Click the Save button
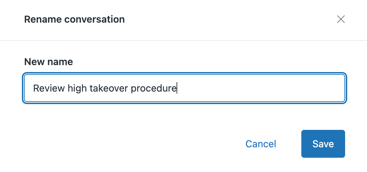This screenshot has height=172, width=367. tap(323, 144)
